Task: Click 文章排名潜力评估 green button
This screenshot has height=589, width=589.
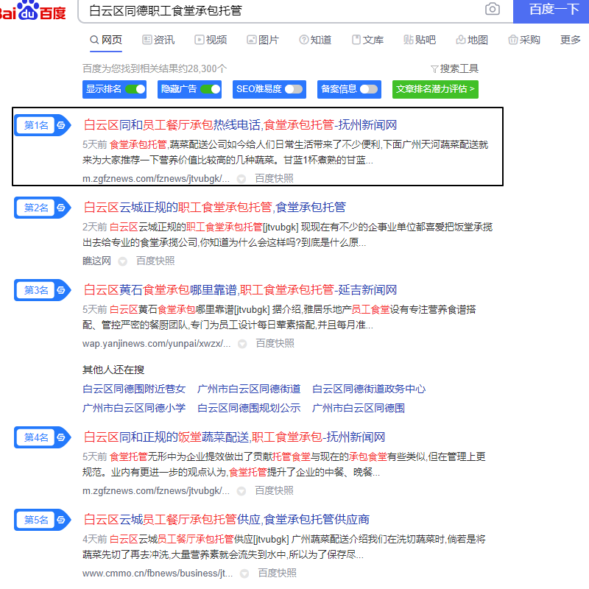Action: (x=435, y=89)
